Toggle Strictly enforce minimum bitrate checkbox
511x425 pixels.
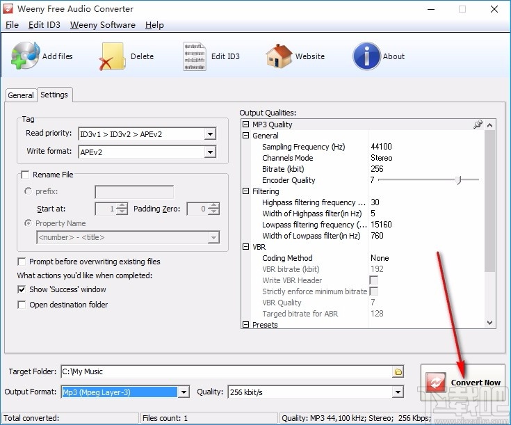(374, 291)
